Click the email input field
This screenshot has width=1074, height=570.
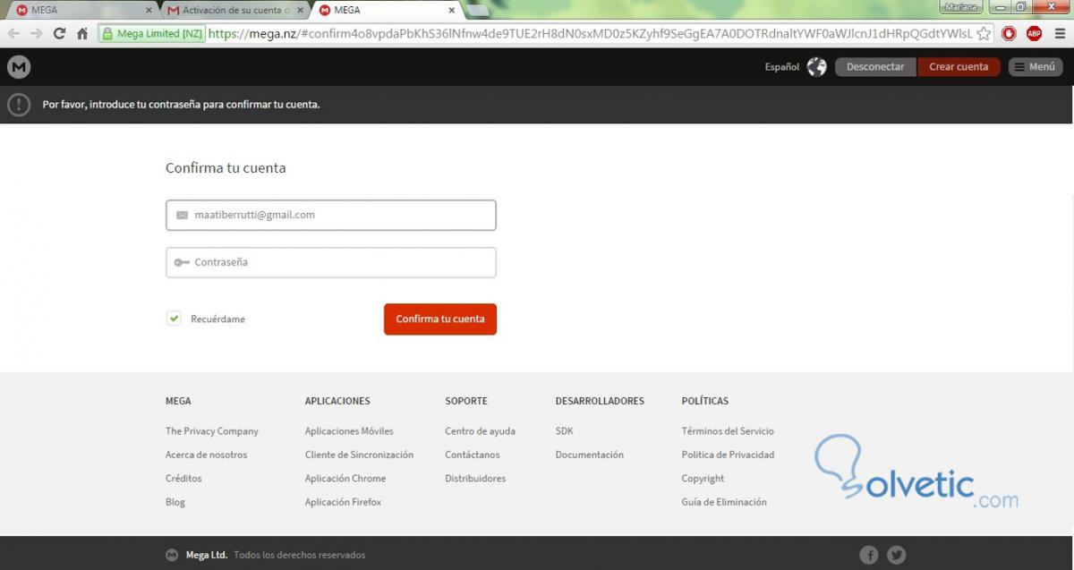[331, 216]
